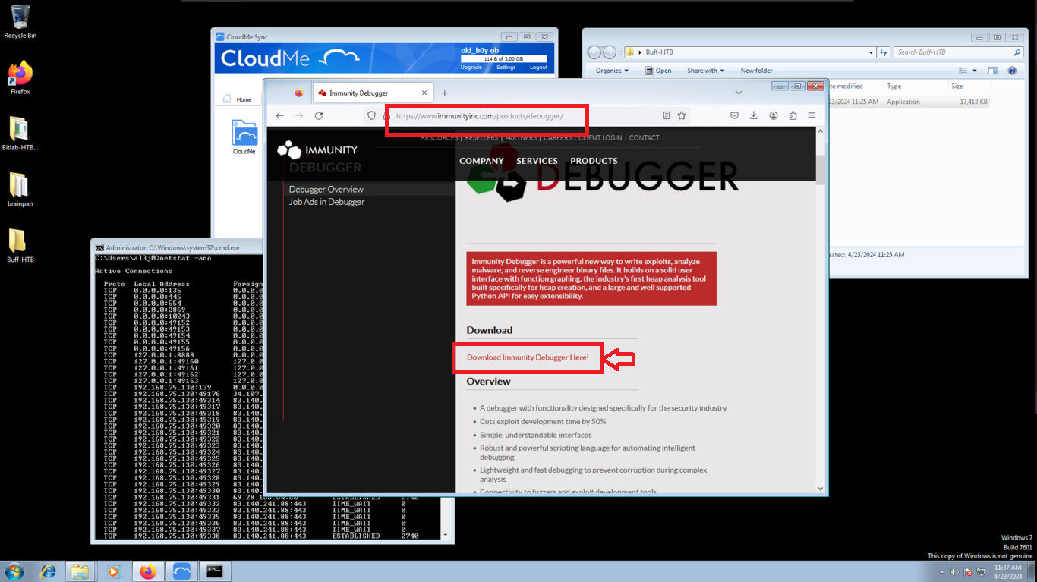Click Windows Media Player on the taskbar
The image size is (1037, 582).
click(x=114, y=571)
